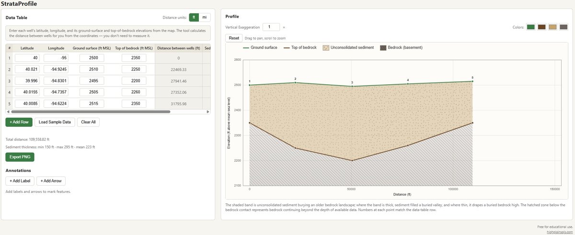Click the Longitude column header
This screenshot has height=235, width=575.
click(56, 48)
